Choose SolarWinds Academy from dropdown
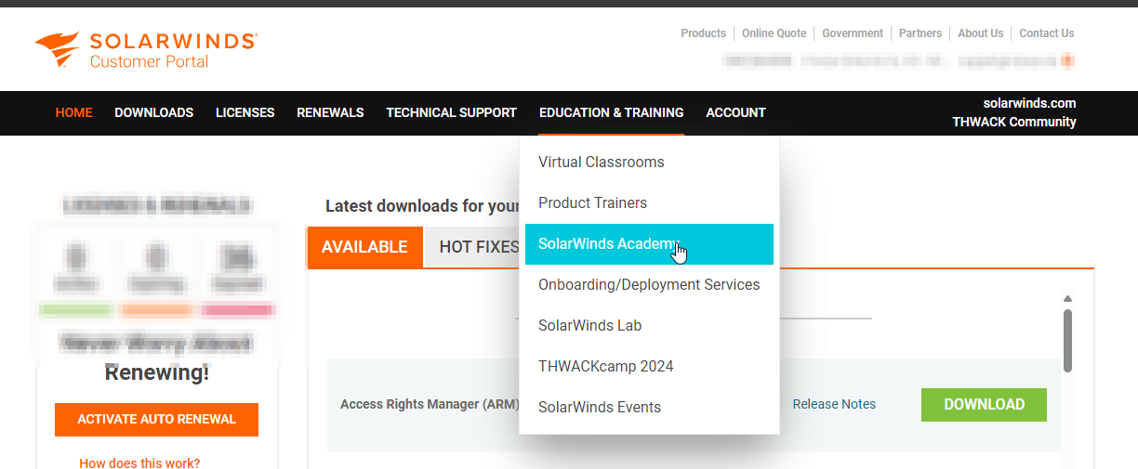 click(x=649, y=243)
